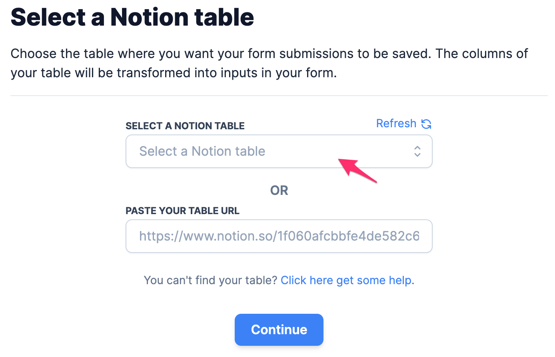Expand table list via the dropdown arrows
The height and width of the screenshot is (357, 555).
[x=417, y=151]
